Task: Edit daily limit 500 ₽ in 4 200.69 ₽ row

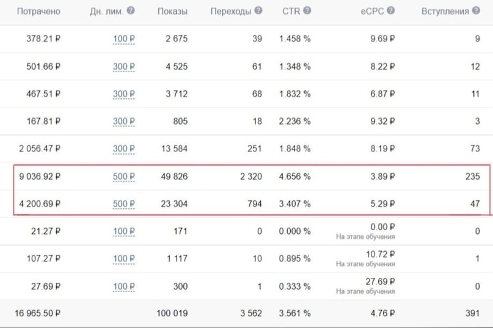Action: pyautogui.click(x=124, y=204)
